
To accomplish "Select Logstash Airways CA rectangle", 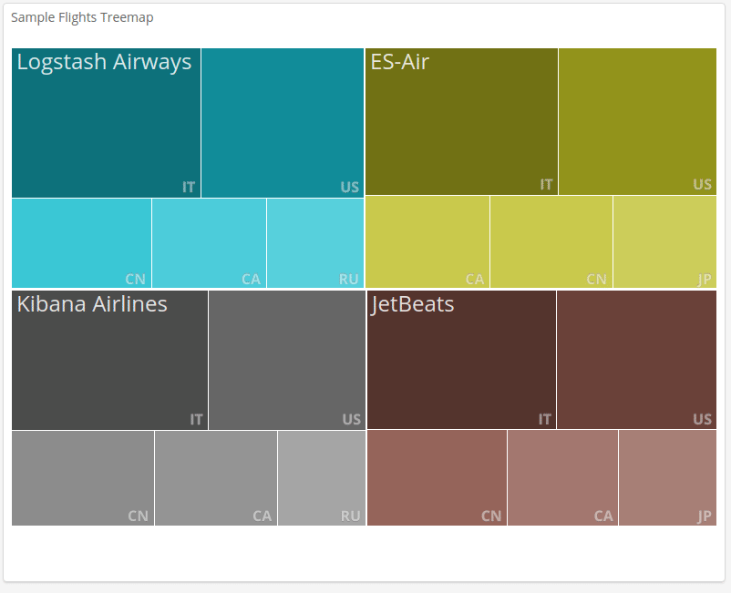I will (209, 242).
